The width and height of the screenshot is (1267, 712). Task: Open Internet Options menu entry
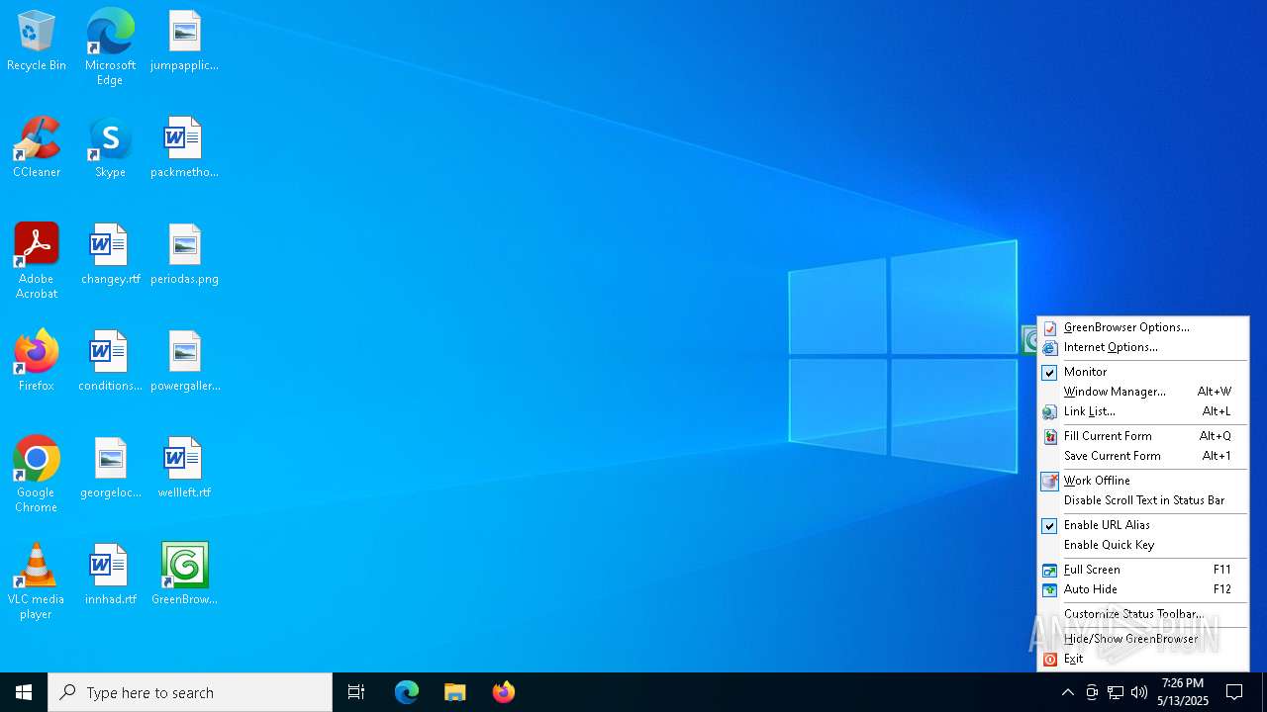click(1143, 347)
